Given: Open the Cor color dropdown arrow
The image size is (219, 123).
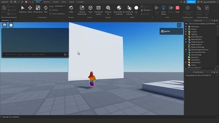Looking at the screenshot, I should 136,14.
